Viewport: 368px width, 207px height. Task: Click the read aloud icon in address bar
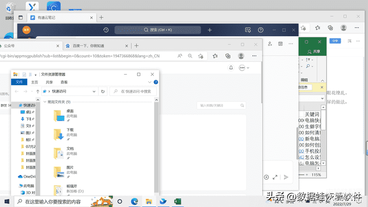point(180,56)
